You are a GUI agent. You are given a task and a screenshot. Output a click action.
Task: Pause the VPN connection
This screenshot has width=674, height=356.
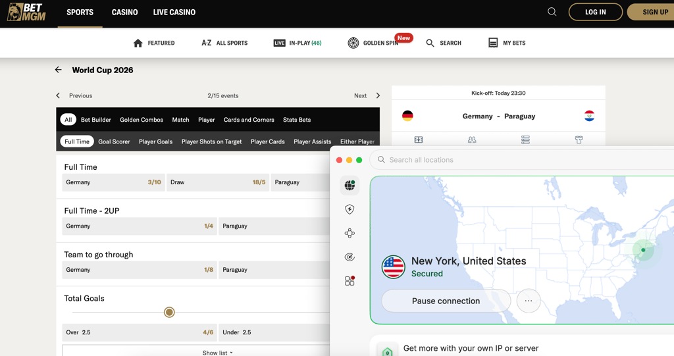coord(446,301)
